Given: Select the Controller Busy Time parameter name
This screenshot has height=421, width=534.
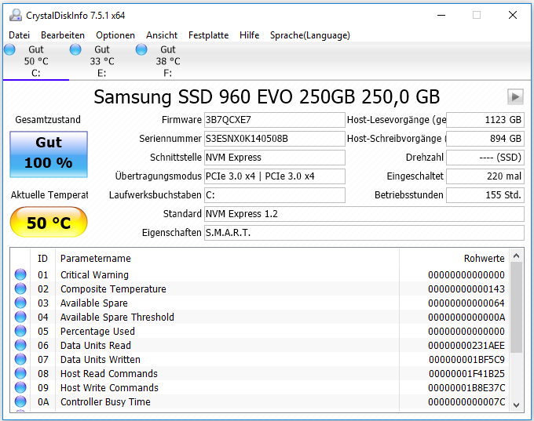Looking at the screenshot, I should (x=105, y=402).
